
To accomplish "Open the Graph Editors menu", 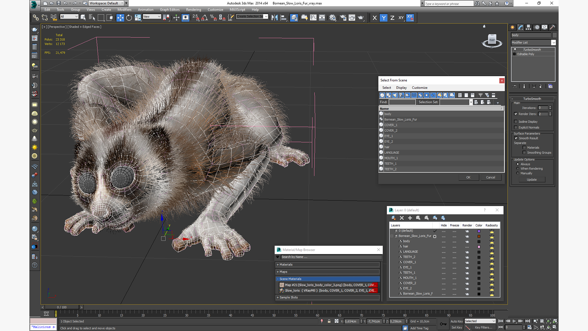I will click(x=170, y=10).
